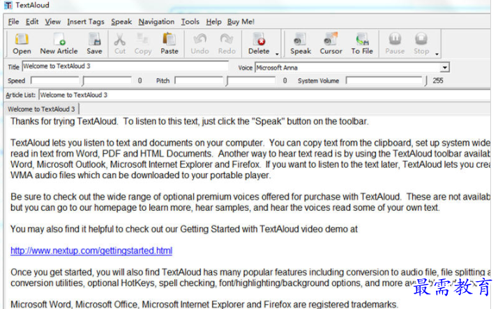The image size is (498, 309).
Task: Open the Navigation menu
Action: tap(156, 22)
